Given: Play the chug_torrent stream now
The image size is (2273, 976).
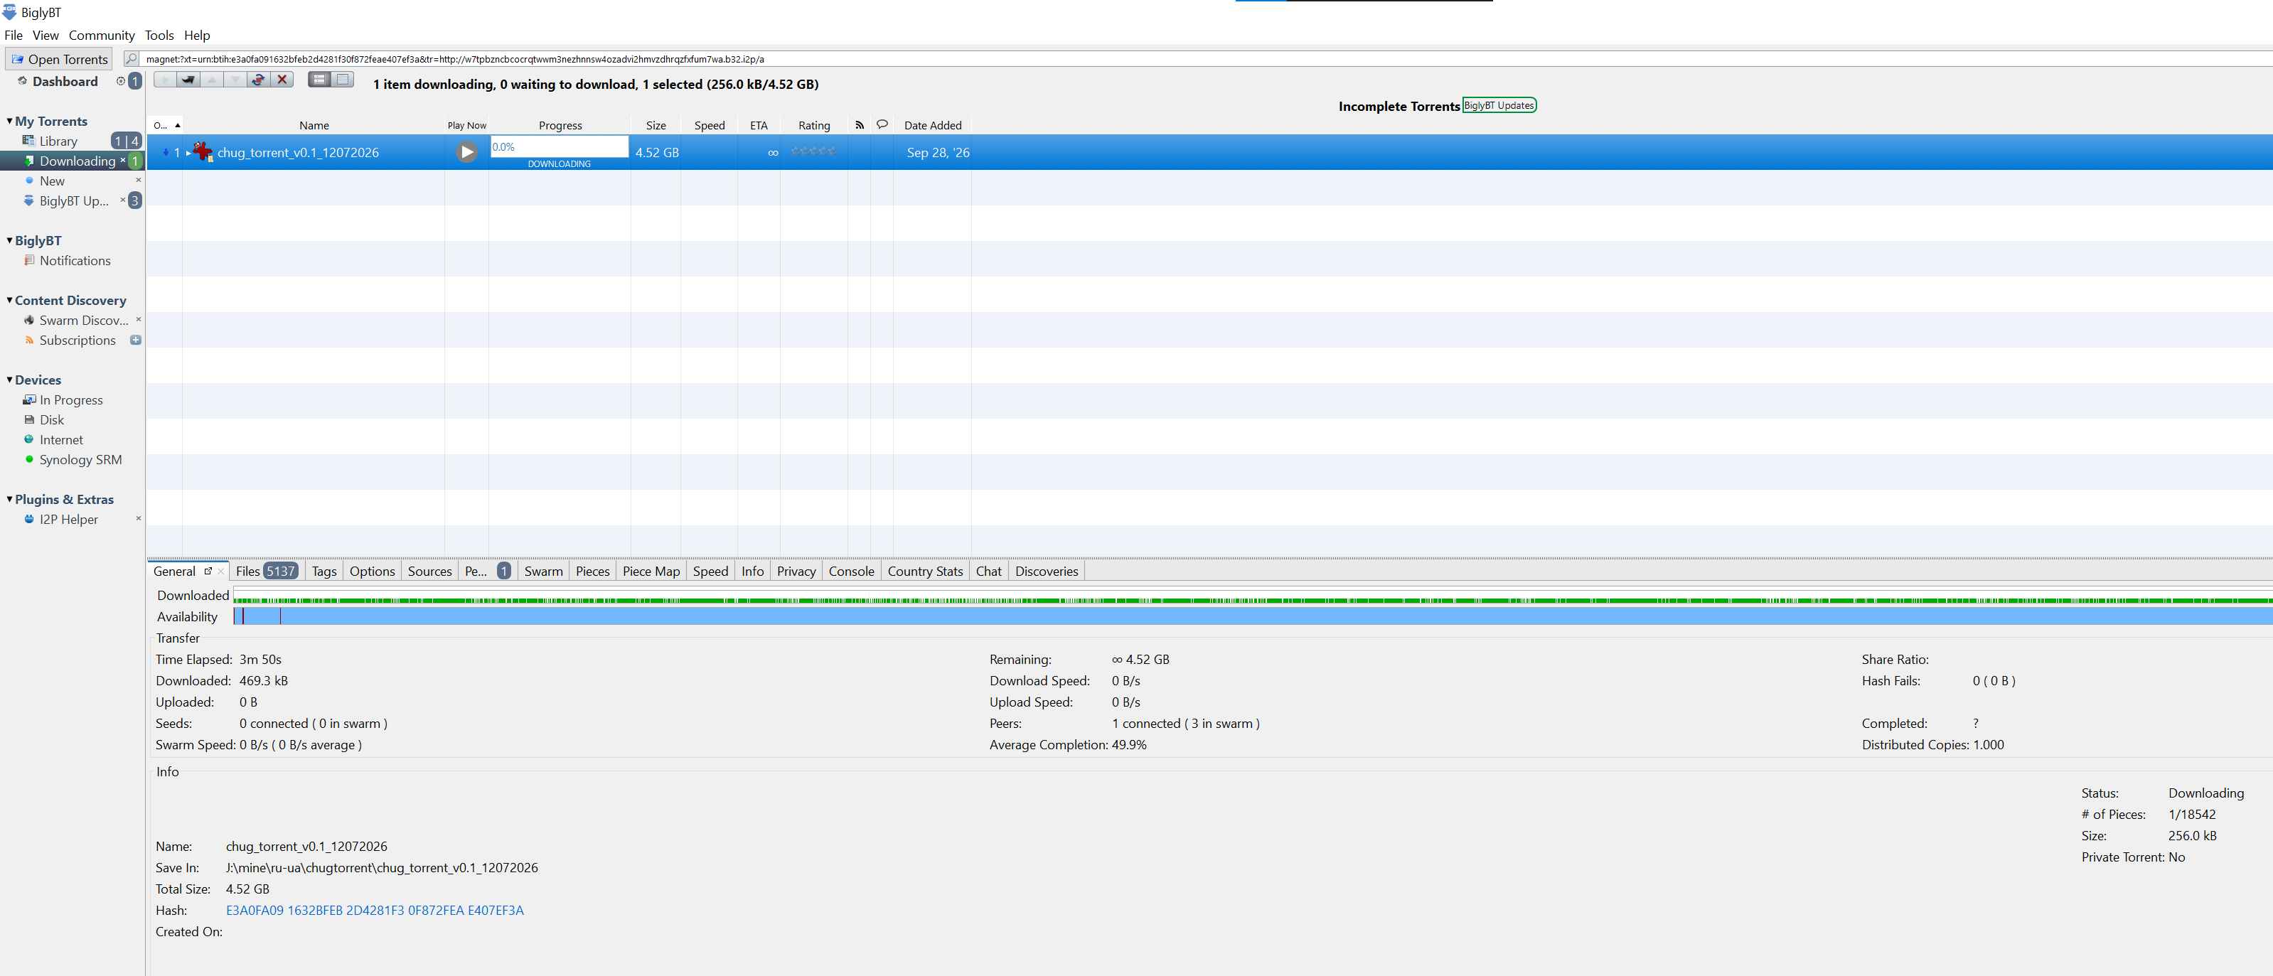Looking at the screenshot, I should pyautogui.click(x=467, y=152).
